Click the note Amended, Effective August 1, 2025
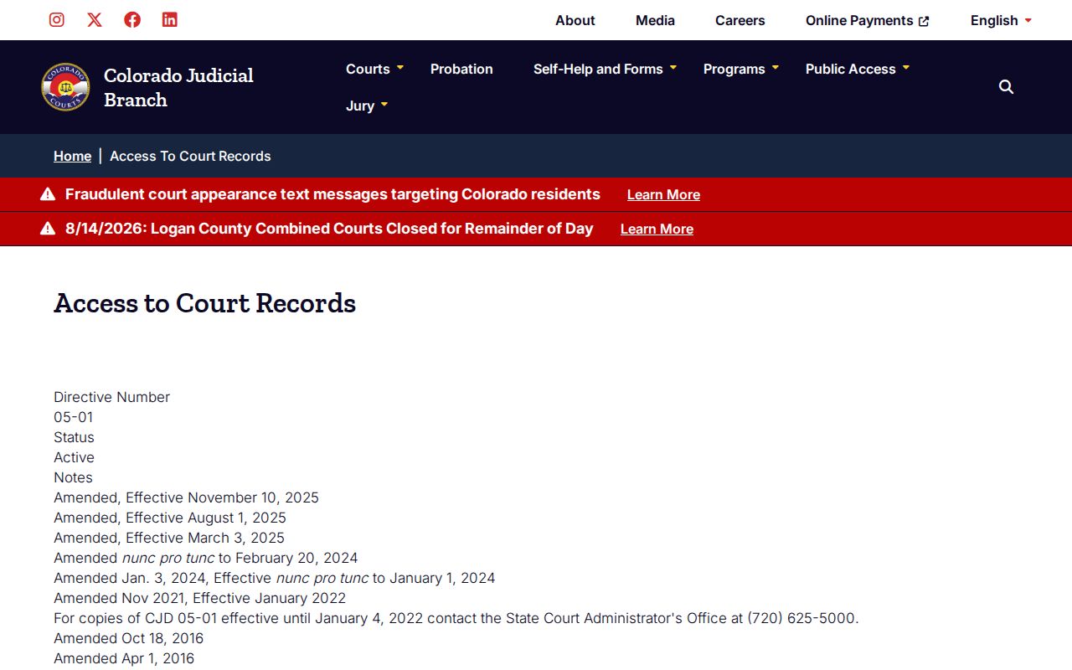Screen dimensions: 1072x670 [x=170, y=518]
